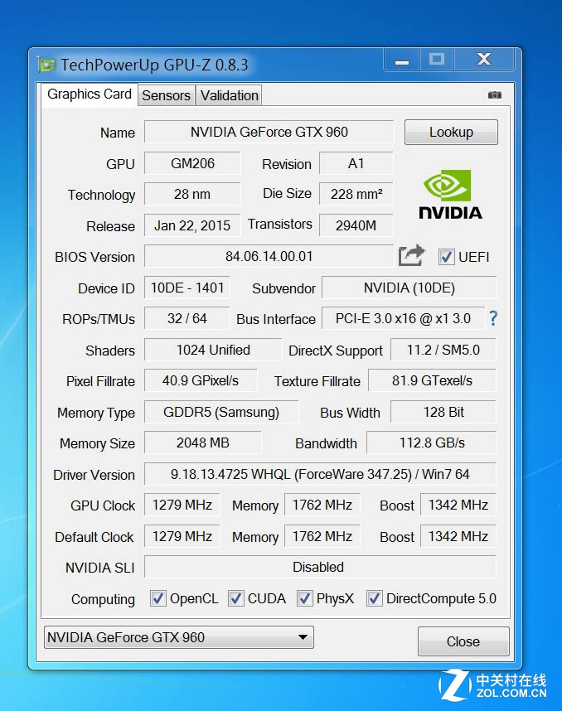Image resolution: width=562 pixels, height=711 pixels.
Task: Click the Computing label
Action: point(103,599)
